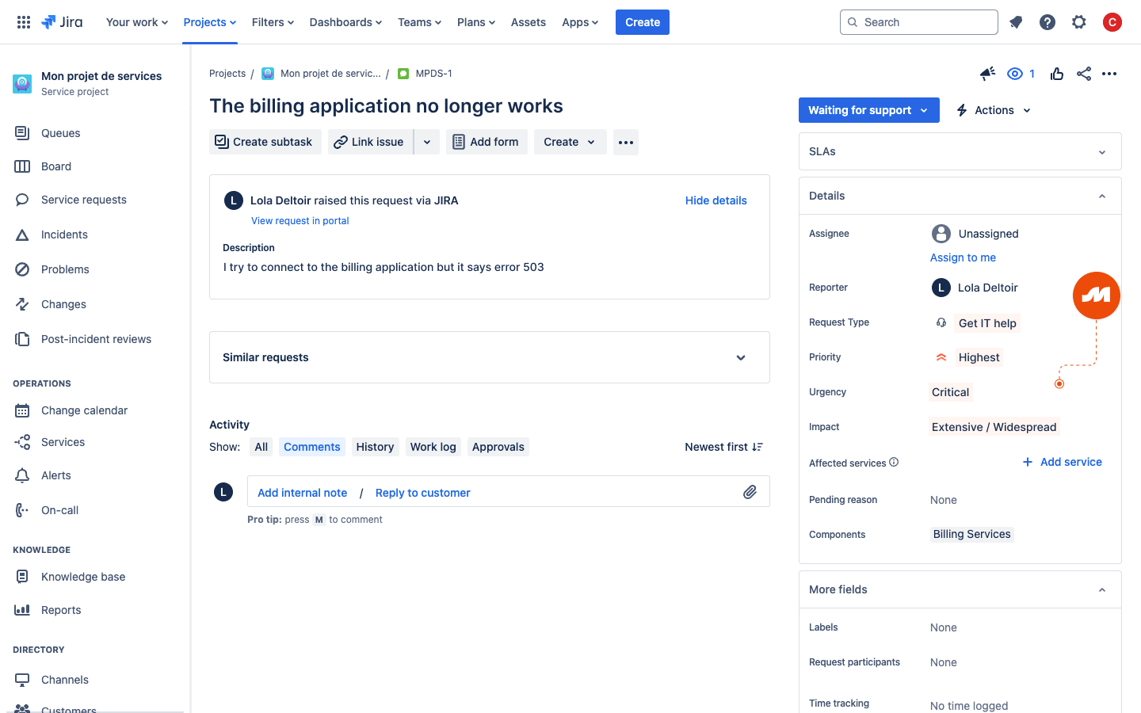Click View request in portal link

tap(300, 221)
